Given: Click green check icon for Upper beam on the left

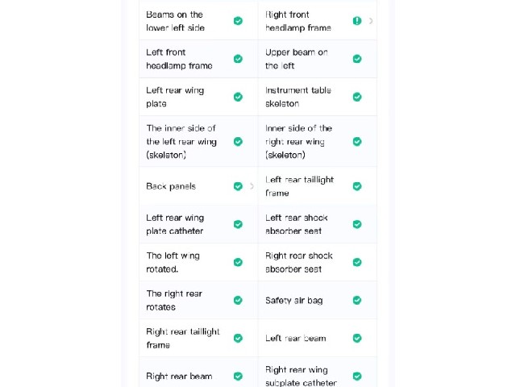Looking at the screenshot, I should (x=357, y=59).
